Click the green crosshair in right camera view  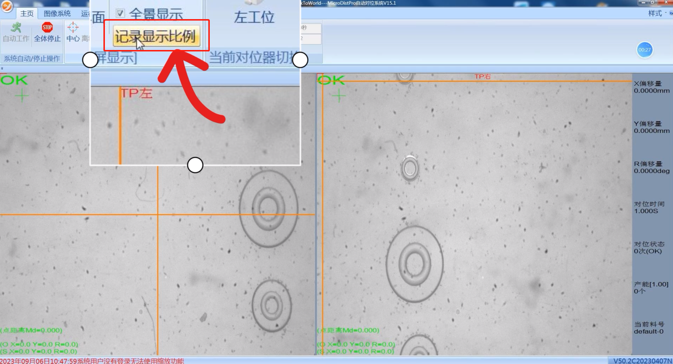339,96
